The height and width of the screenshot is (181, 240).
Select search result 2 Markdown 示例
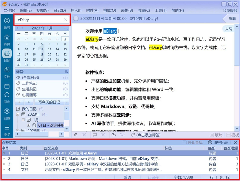click(120, 159)
